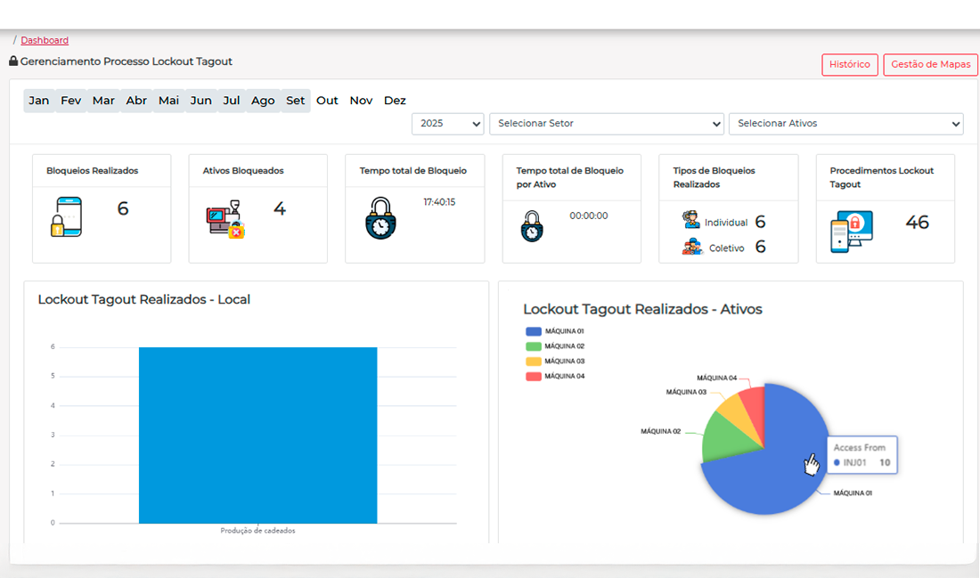
Task: Expand the Selecionar Setor dropdown
Action: tap(606, 124)
